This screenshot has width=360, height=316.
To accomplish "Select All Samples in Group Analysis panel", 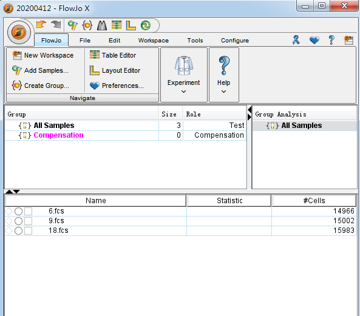I will tap(304, 126).
